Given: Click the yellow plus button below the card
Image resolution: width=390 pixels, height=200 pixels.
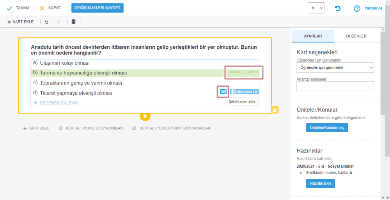Looking at the screenshot, I should pos(145,116).
